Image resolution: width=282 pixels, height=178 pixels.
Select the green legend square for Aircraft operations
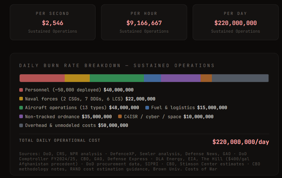point(21,108)
